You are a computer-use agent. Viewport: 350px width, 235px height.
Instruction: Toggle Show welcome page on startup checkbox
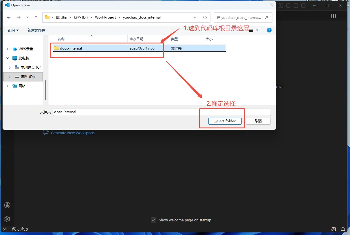pyautogui.click(x=154, y=220)
